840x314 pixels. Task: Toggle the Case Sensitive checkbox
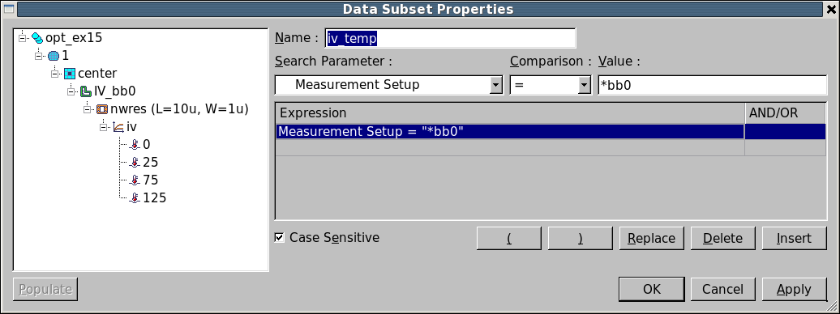(279, 237)
